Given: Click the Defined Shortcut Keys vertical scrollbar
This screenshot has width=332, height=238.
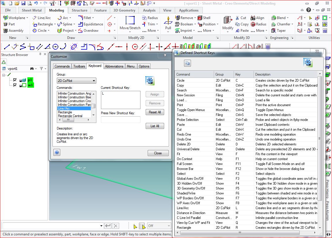Looking at the screenshot, I should [320, 138].
